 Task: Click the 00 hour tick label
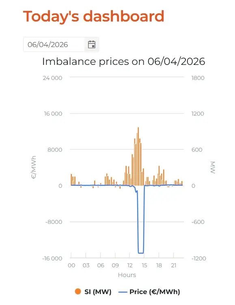tap(71, 266)
